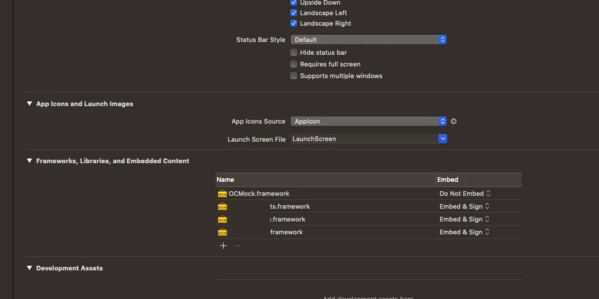Click the remove framework minus button
The image size is (599, 299).
coord(238,246)
